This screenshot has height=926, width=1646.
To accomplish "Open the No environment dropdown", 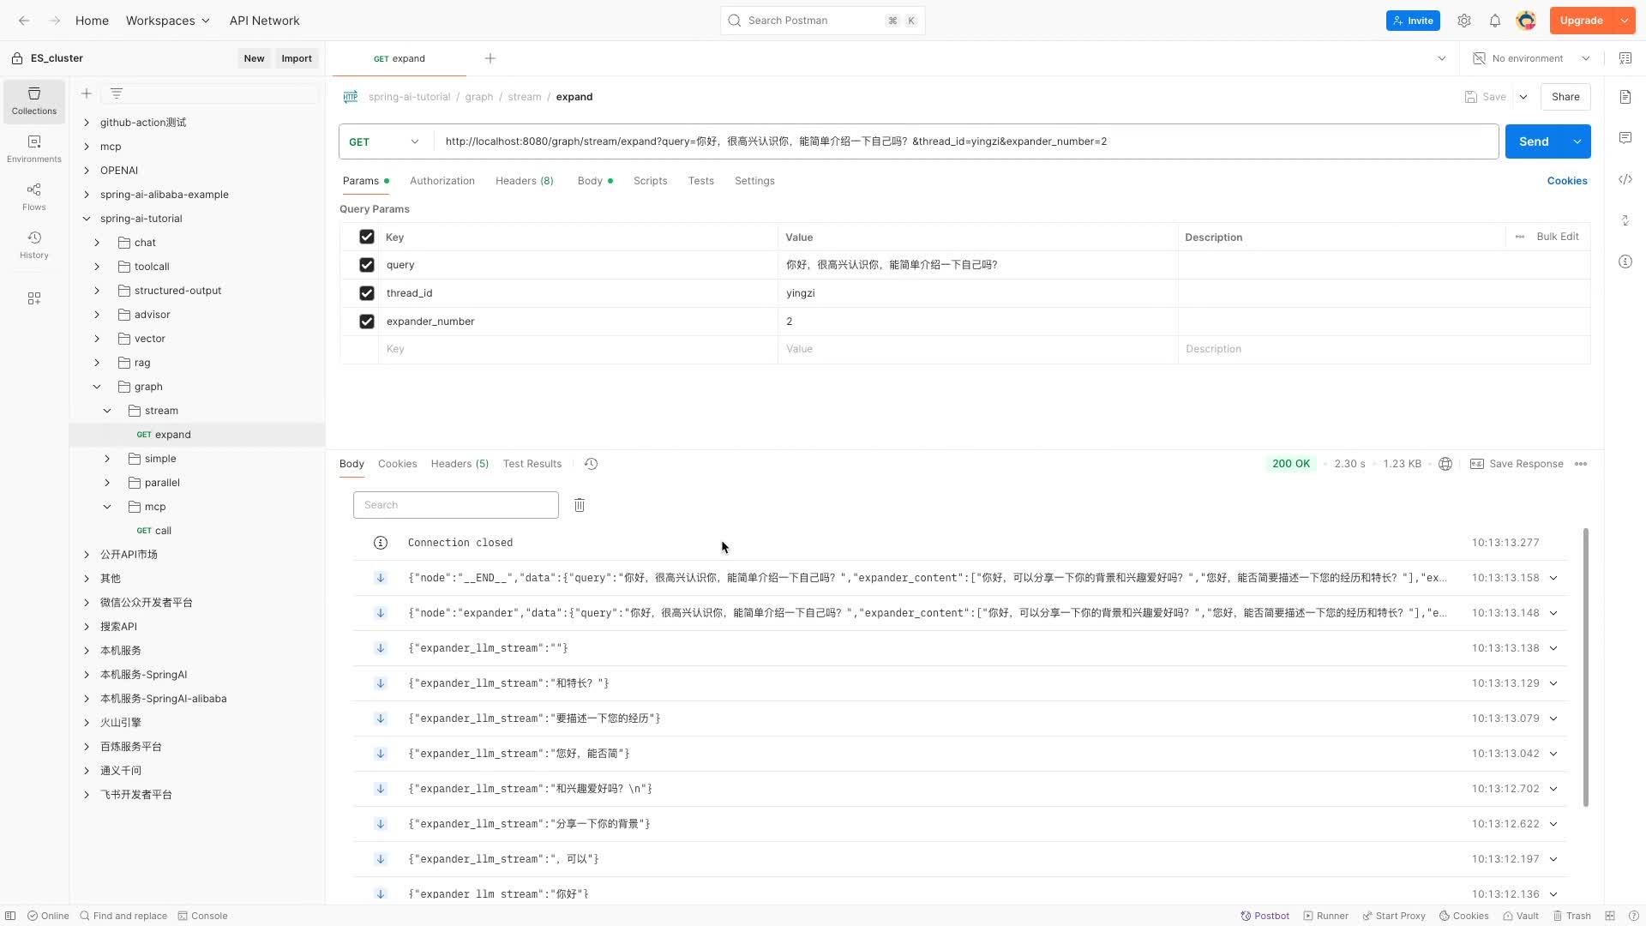I will point(1532,58).
